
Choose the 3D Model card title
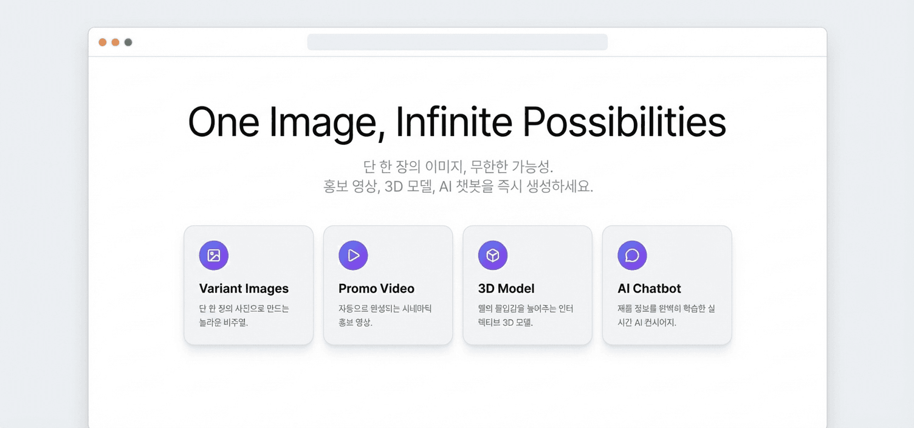(506, 289)
